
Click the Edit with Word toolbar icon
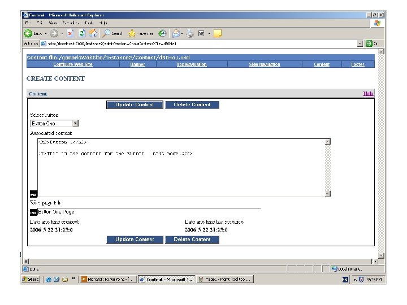[201, 33]
